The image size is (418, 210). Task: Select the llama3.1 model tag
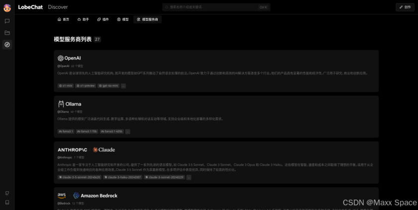tap(66, 132)
